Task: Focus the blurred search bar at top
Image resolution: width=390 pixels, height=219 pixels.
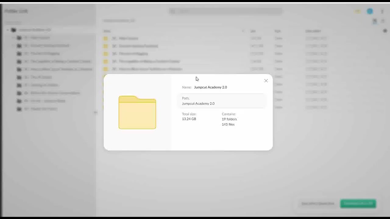Action: [x=226, y=11]
